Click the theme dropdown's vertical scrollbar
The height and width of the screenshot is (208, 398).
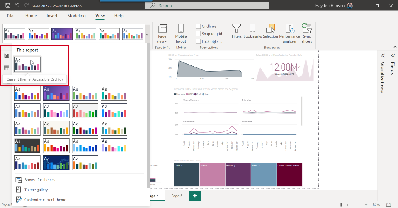point(148,116)
